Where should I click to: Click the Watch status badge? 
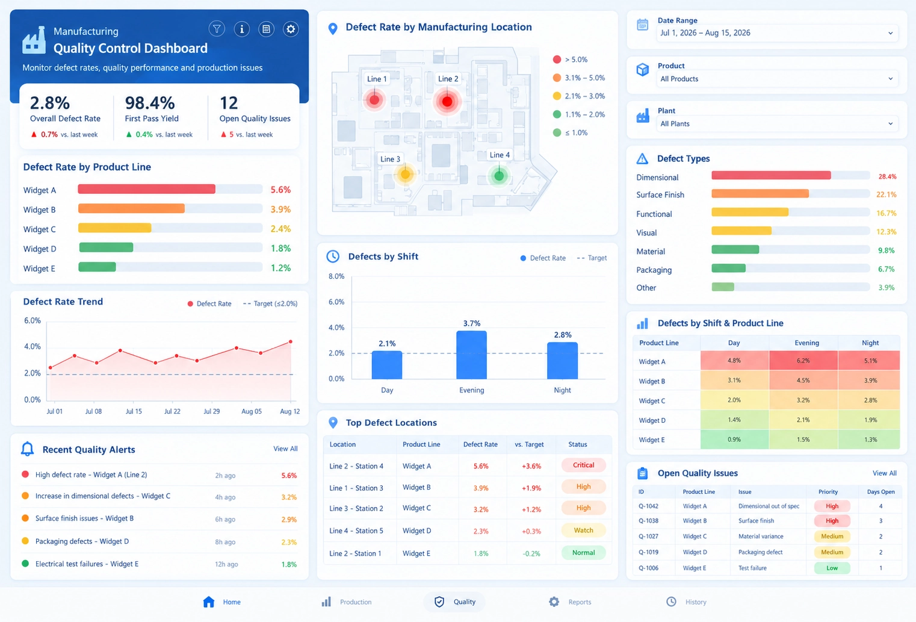coord(583,530)
